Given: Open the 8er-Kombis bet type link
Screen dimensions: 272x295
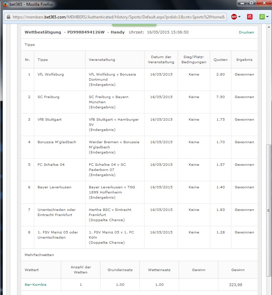Looking at the screenshot, I should [x=36, y=284].
